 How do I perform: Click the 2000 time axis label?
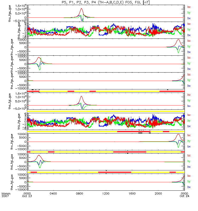pos(158,194)
